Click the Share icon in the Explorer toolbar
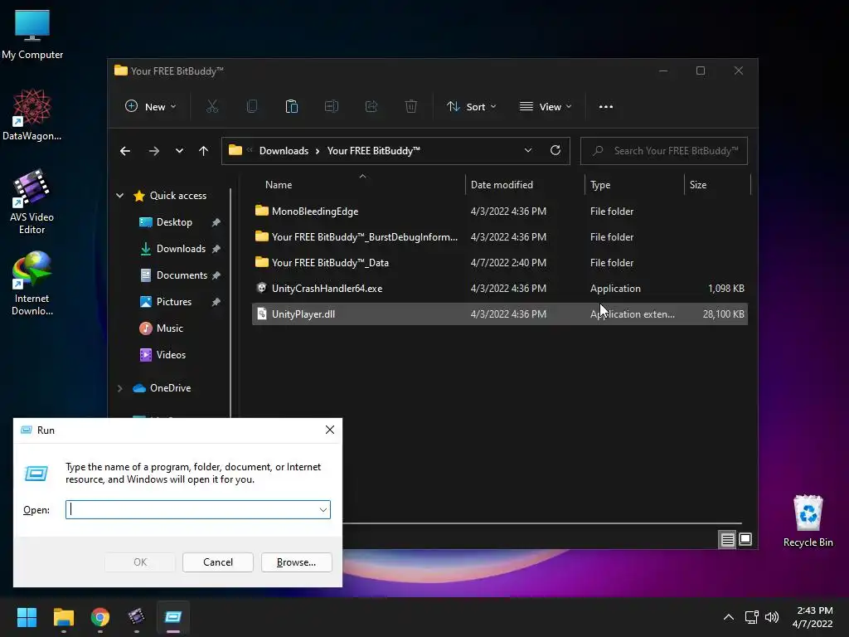The width and height of the screenshot is (849, 637). point(371,107)
